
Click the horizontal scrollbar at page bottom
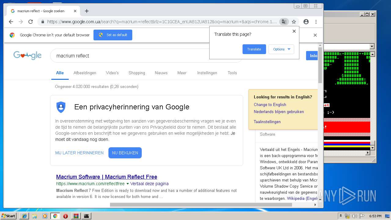pos(201,205)
